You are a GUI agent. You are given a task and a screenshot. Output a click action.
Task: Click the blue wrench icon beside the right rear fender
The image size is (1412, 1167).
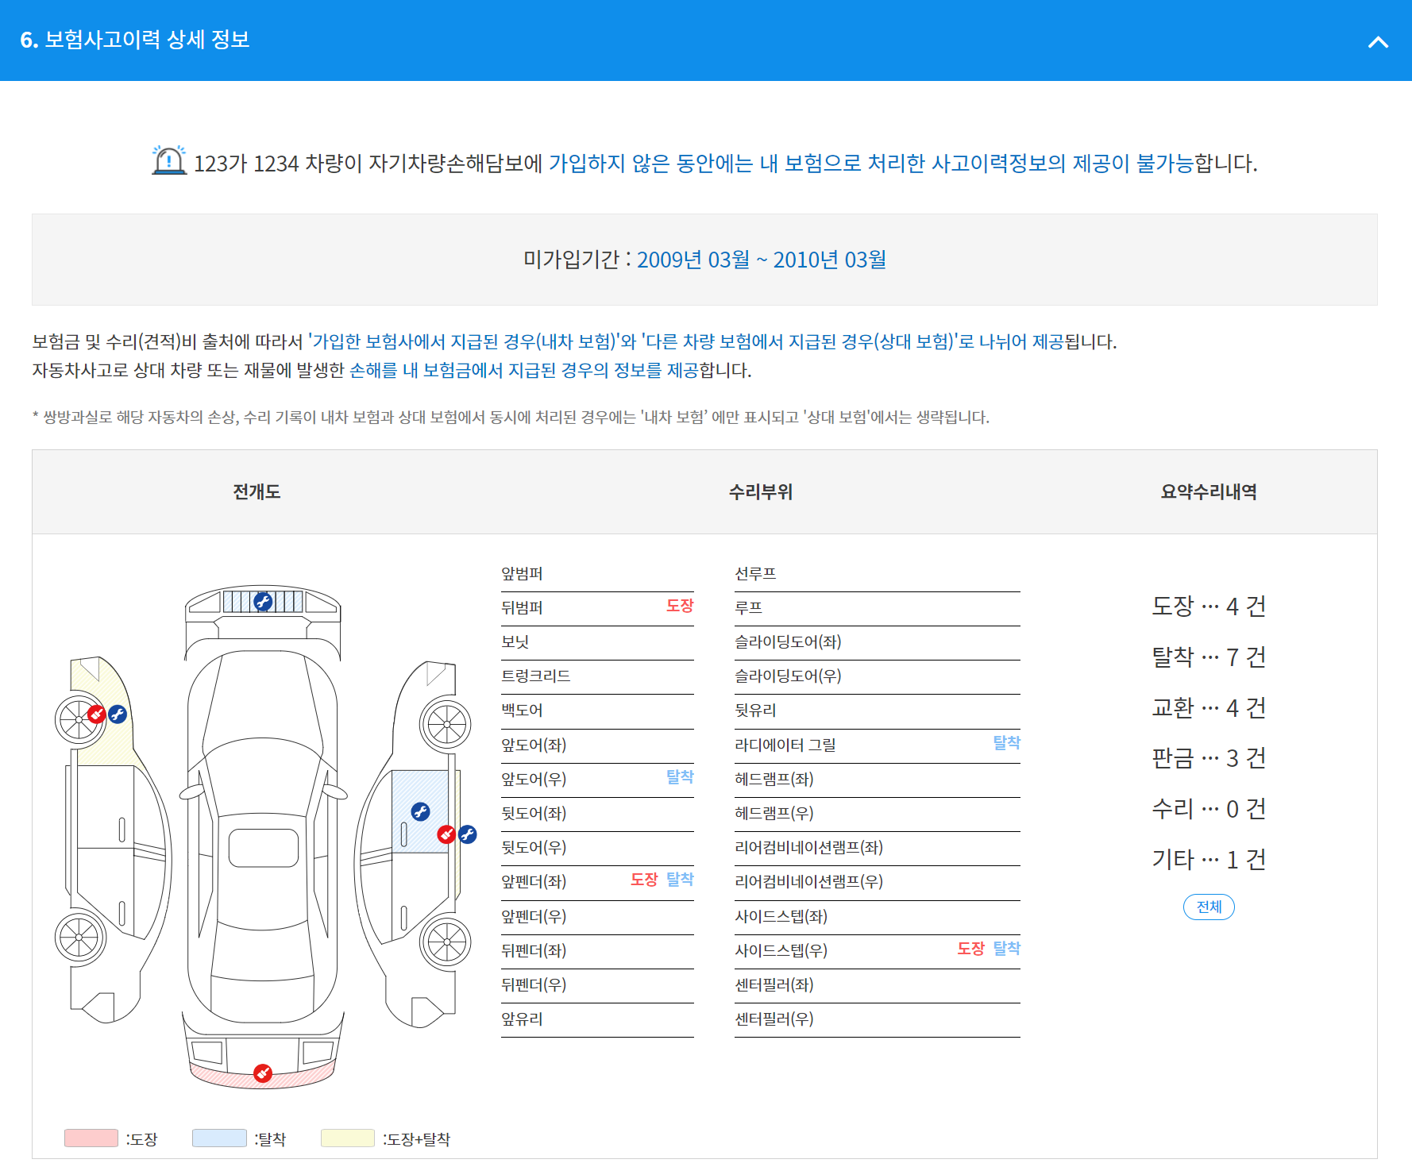click(468, 834)
